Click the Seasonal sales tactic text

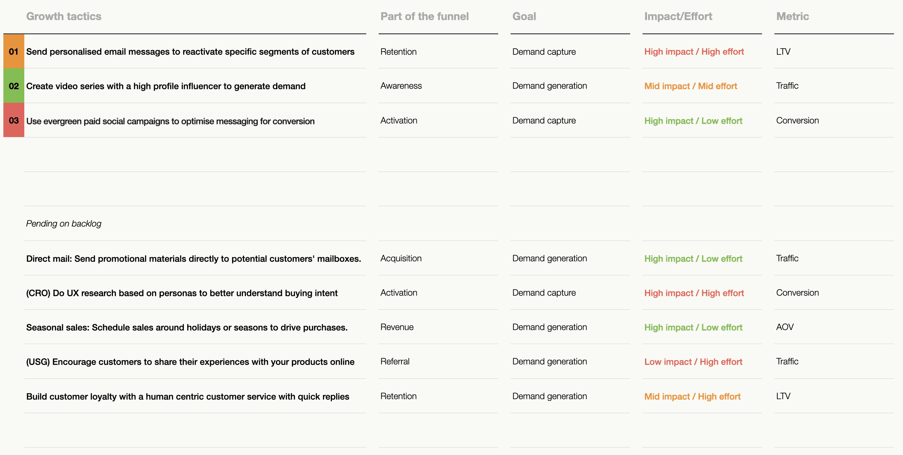(187, 327)
